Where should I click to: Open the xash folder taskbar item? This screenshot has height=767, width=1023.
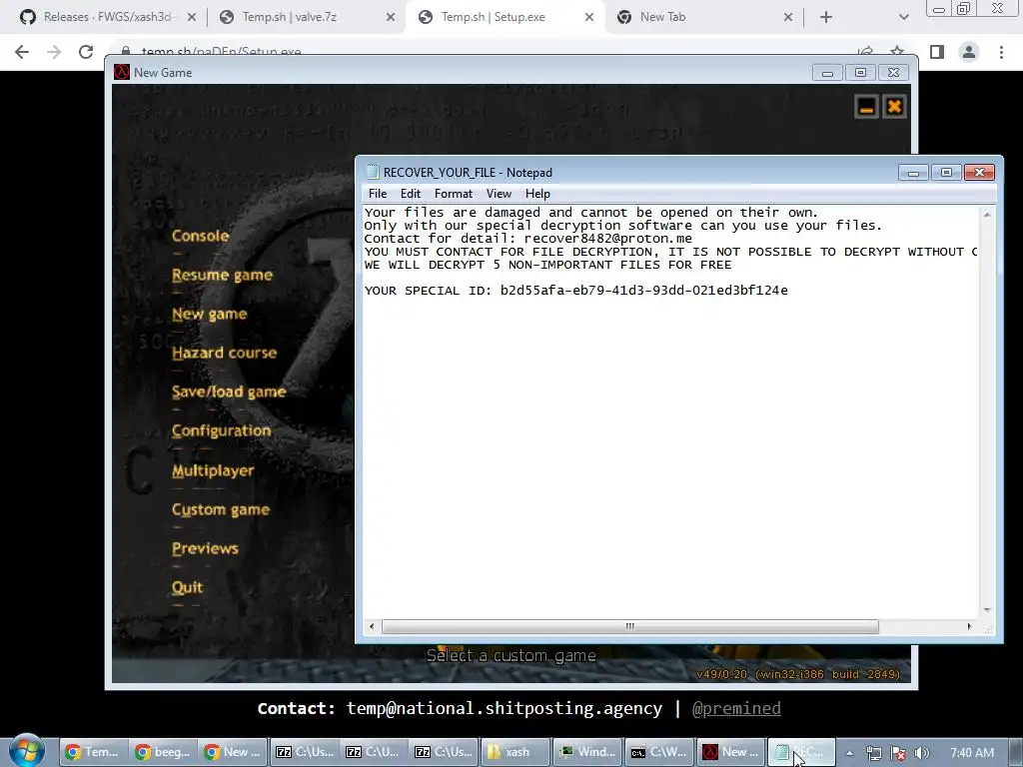pyautogui.click(x=514, y=752)
